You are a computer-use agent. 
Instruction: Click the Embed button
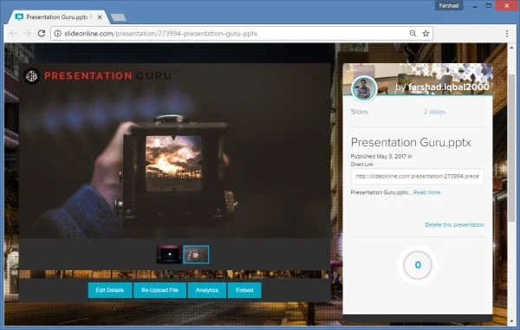244,290
